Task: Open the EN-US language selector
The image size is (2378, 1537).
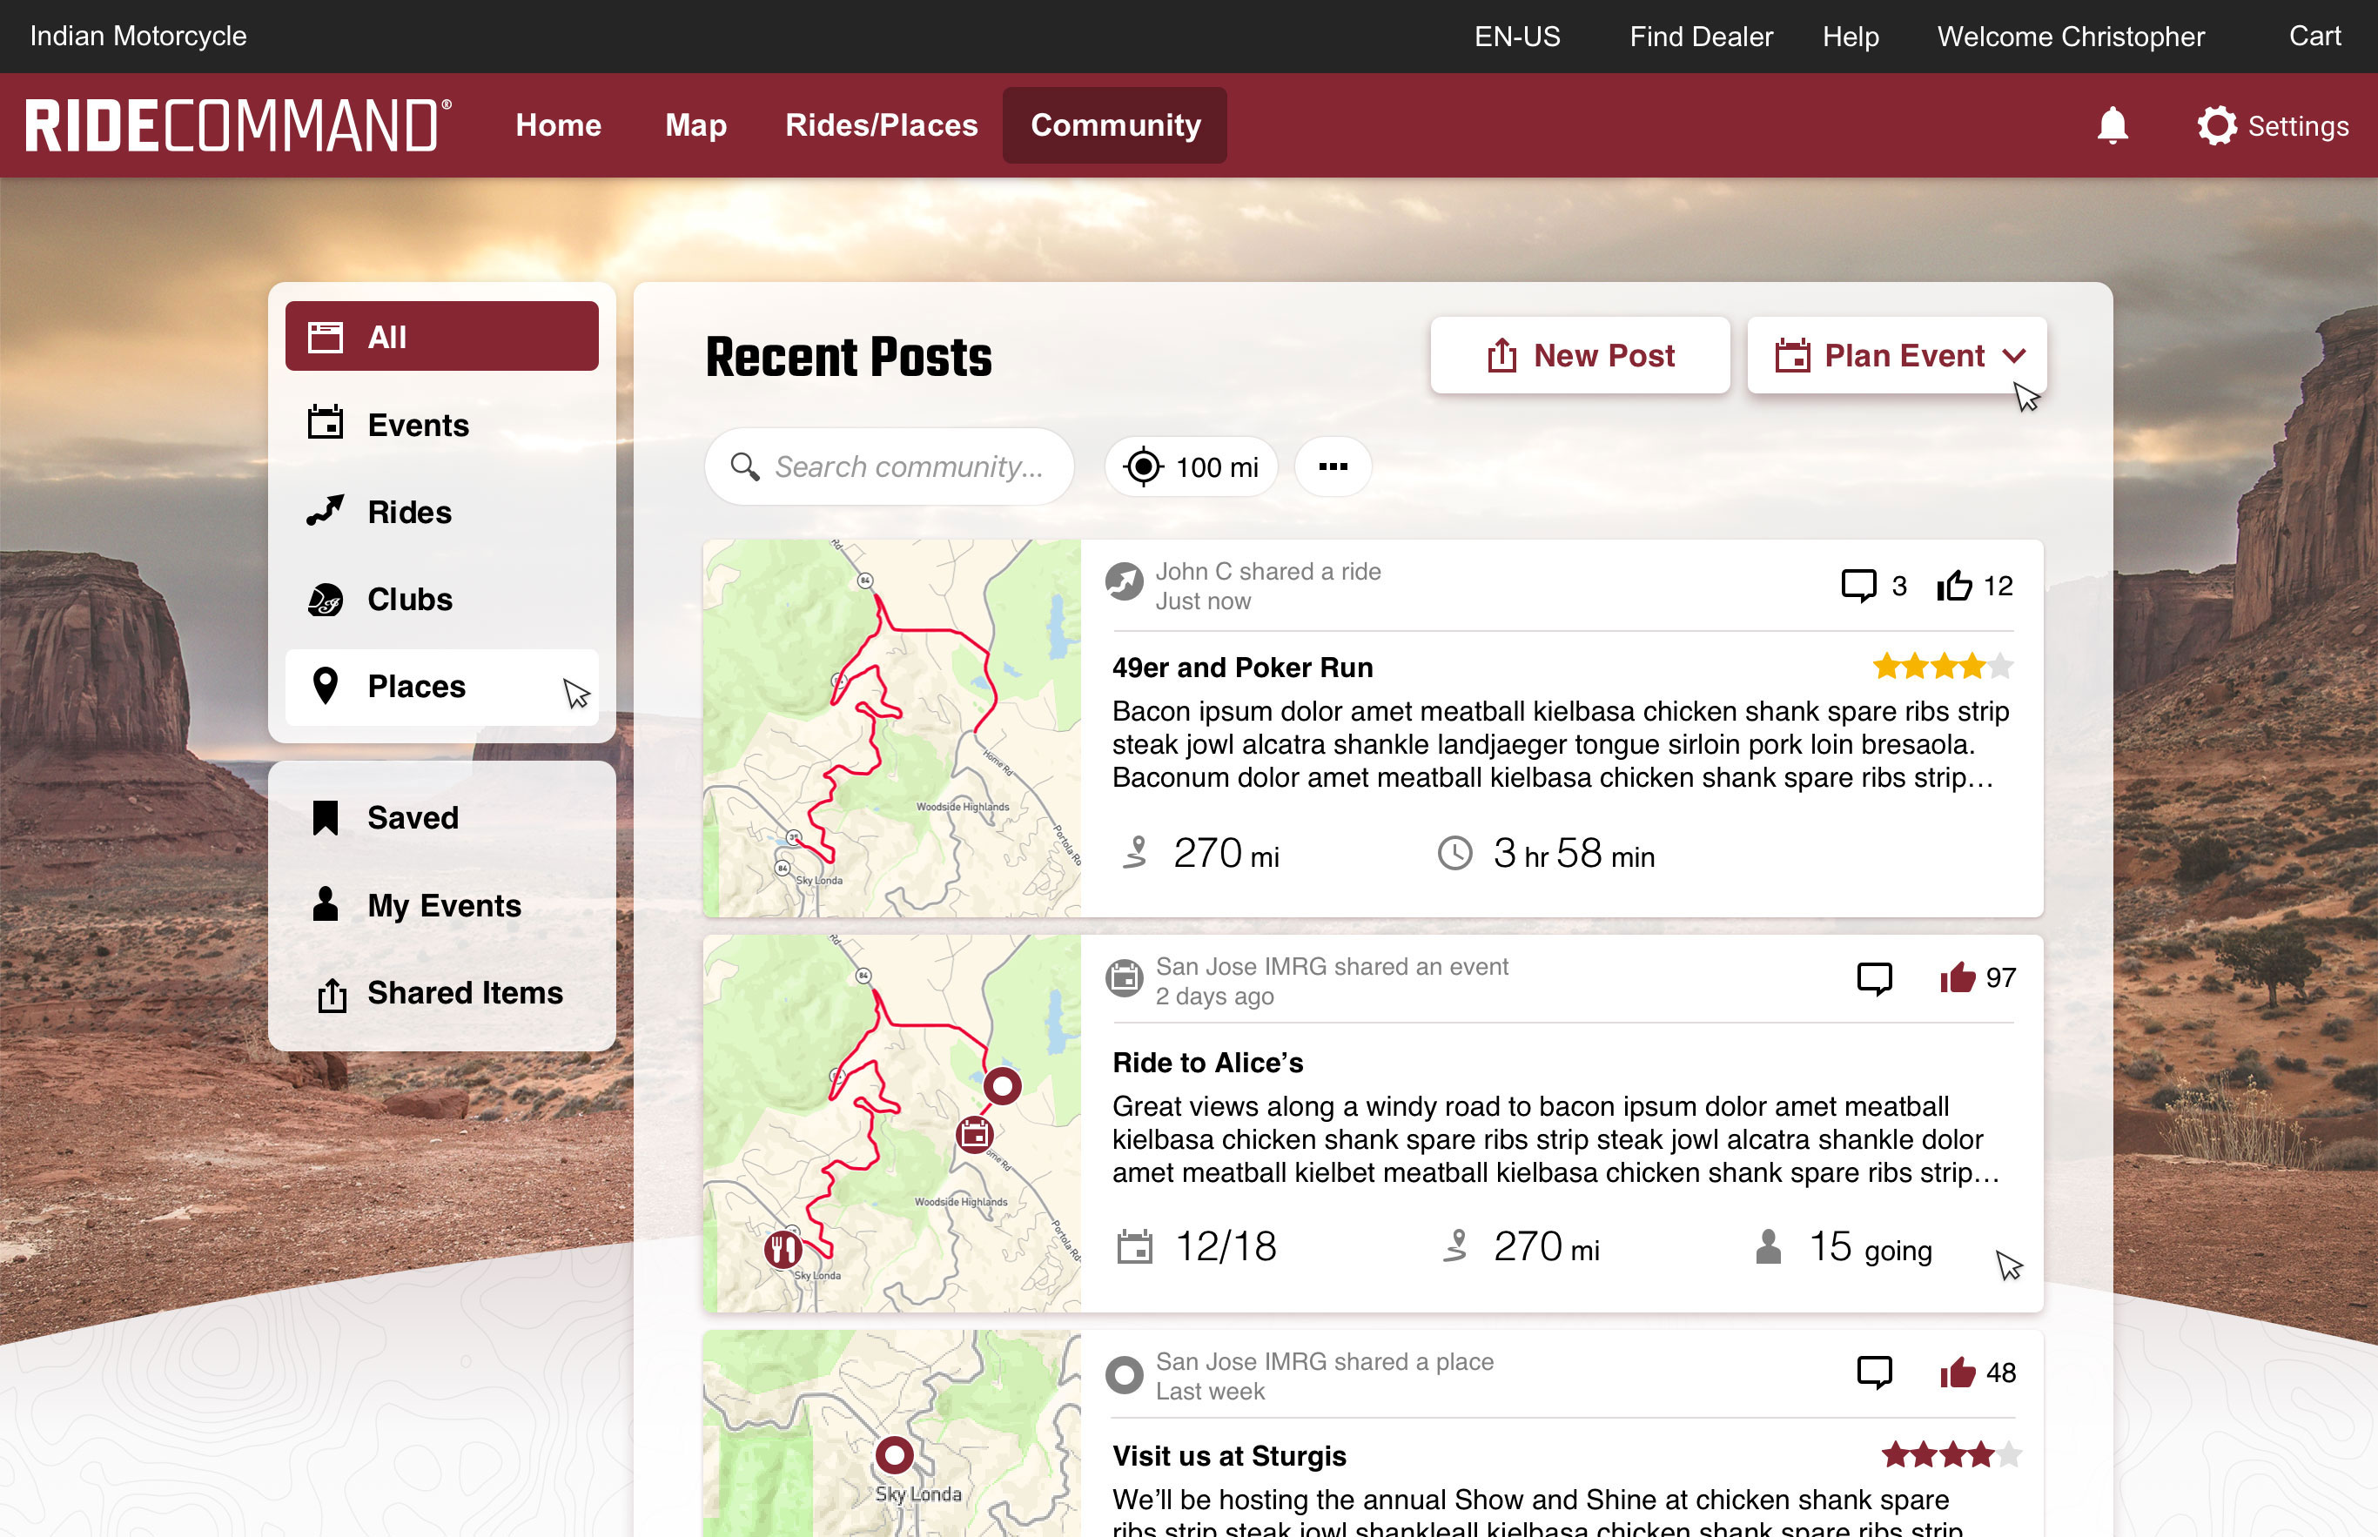Action: click(1517, 37)
